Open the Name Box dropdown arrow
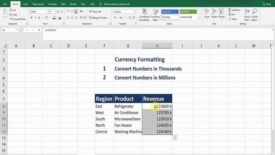The width and height of the screenshot is (275, 155). pos(16,30)
